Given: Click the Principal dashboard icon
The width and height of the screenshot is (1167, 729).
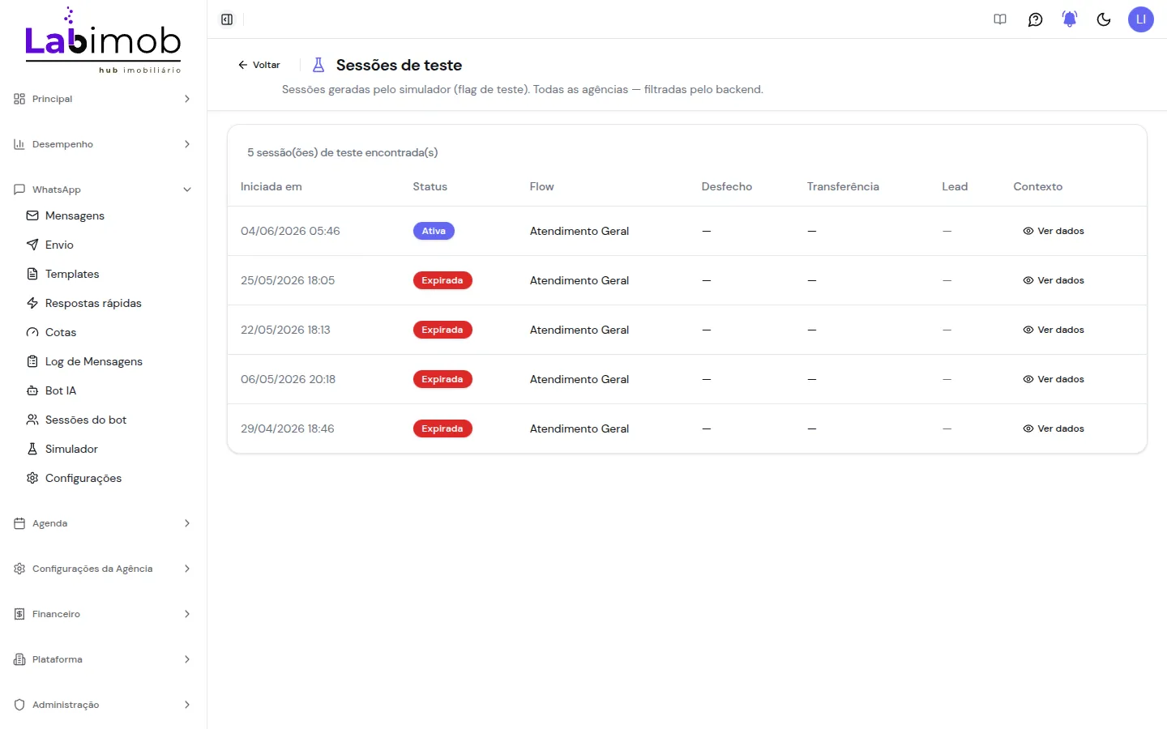Looking at the screenshot, I should point(19,99).
